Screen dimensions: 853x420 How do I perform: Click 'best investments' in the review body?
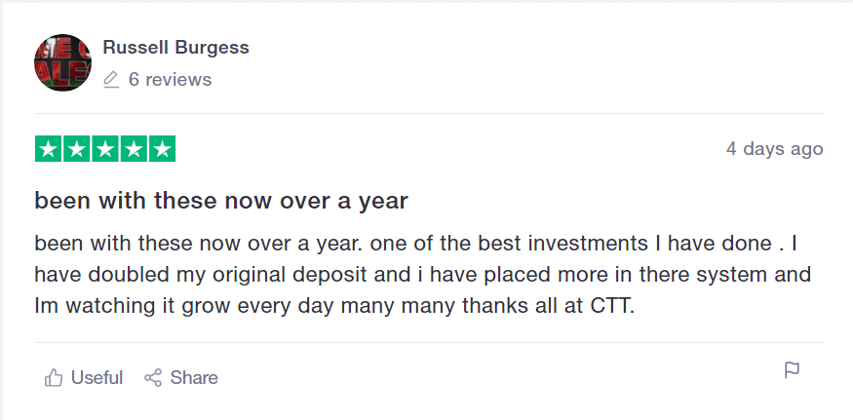(x=563, y=244)
